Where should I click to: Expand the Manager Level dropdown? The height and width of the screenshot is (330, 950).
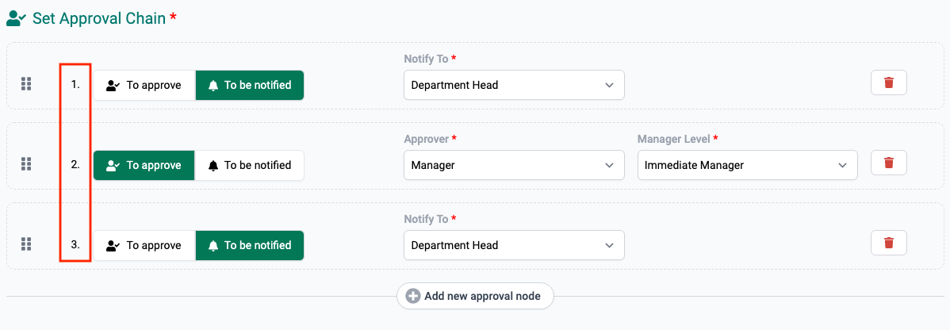click(746, 166)
